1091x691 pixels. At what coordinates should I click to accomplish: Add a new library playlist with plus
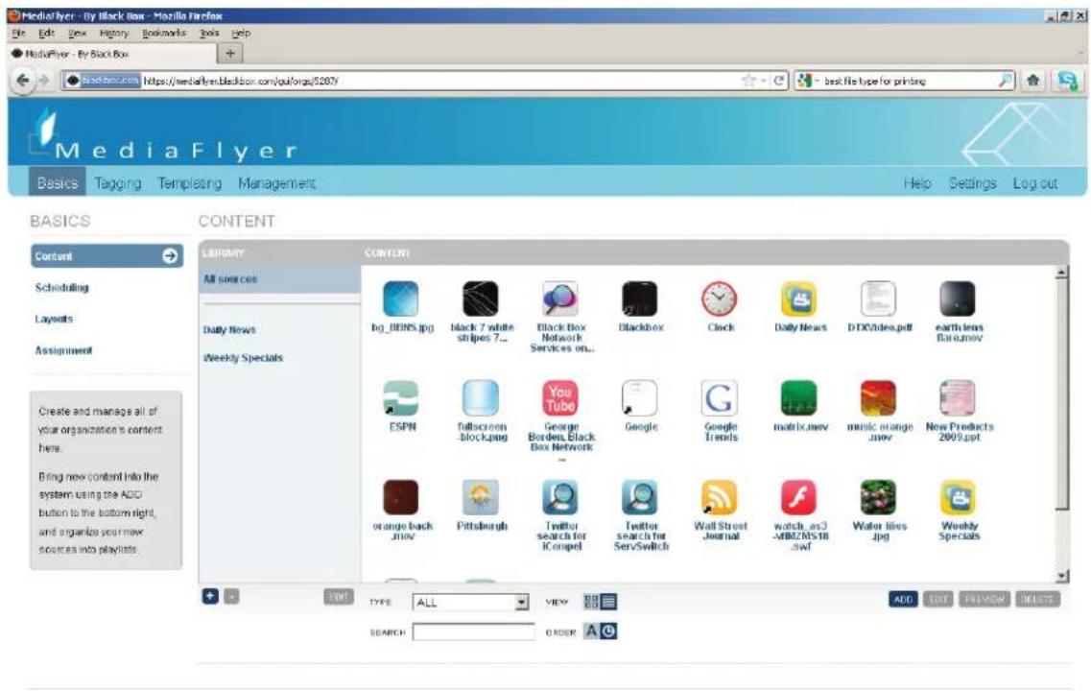[x=210, y=596]
